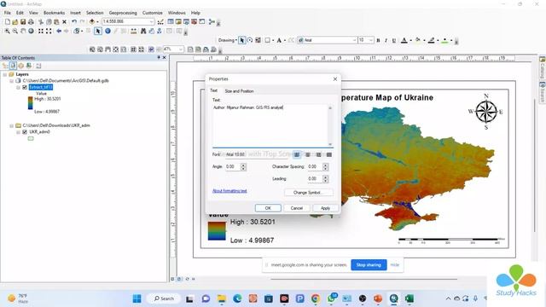Viewport: 546px width, 307px height.
Task: Click OK in Properties dialog
Action: click(268, 208)
